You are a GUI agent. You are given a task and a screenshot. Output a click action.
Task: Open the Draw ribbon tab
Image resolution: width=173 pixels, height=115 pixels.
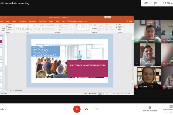7,21
